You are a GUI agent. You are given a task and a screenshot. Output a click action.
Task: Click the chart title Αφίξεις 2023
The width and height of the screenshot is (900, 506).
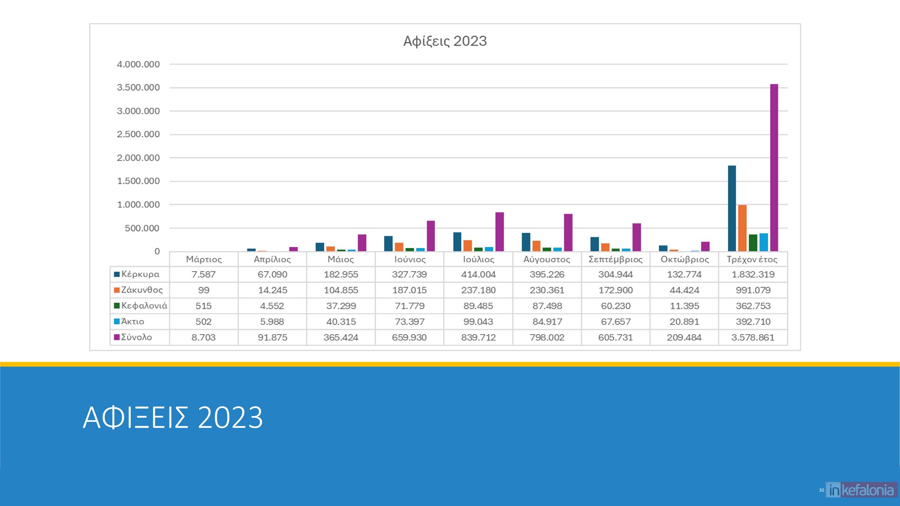tap(445, 41)
